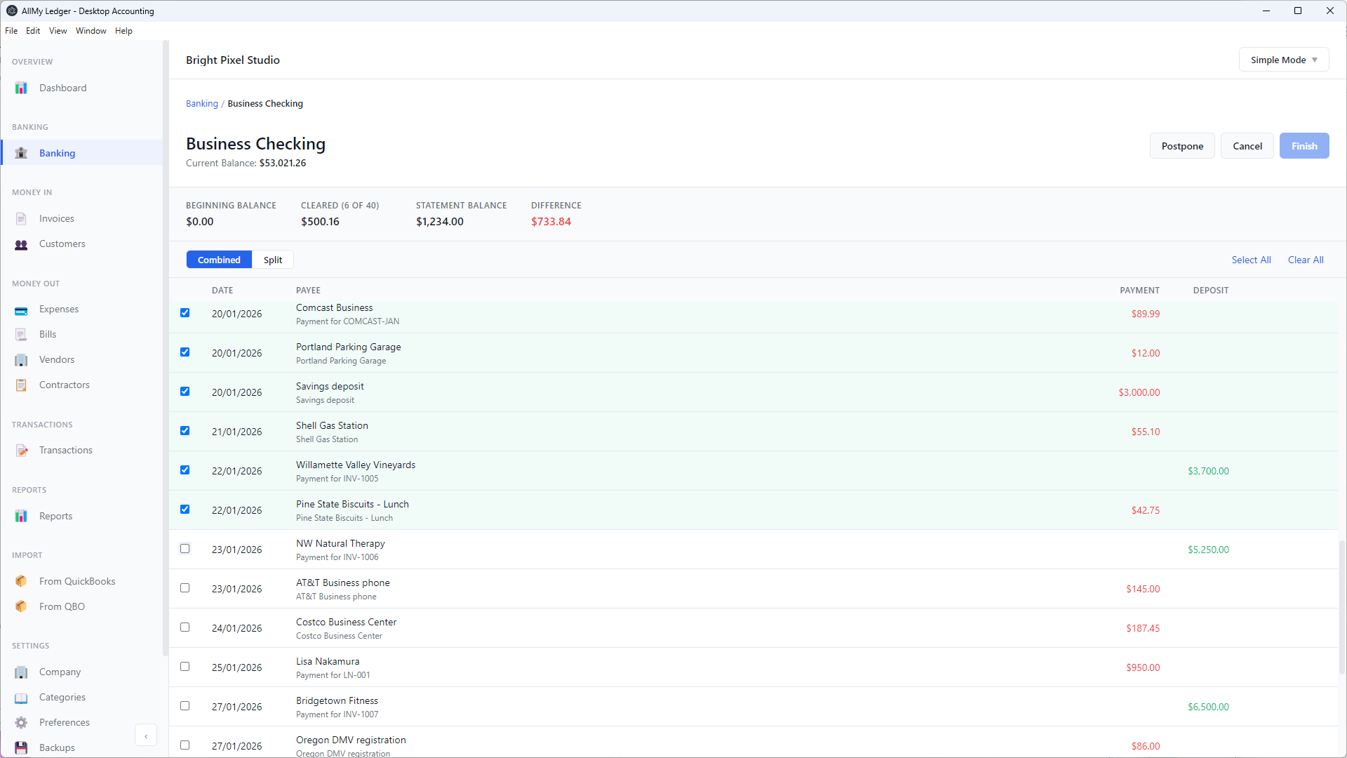Click the Postpone button

(x=1182, y=145)
